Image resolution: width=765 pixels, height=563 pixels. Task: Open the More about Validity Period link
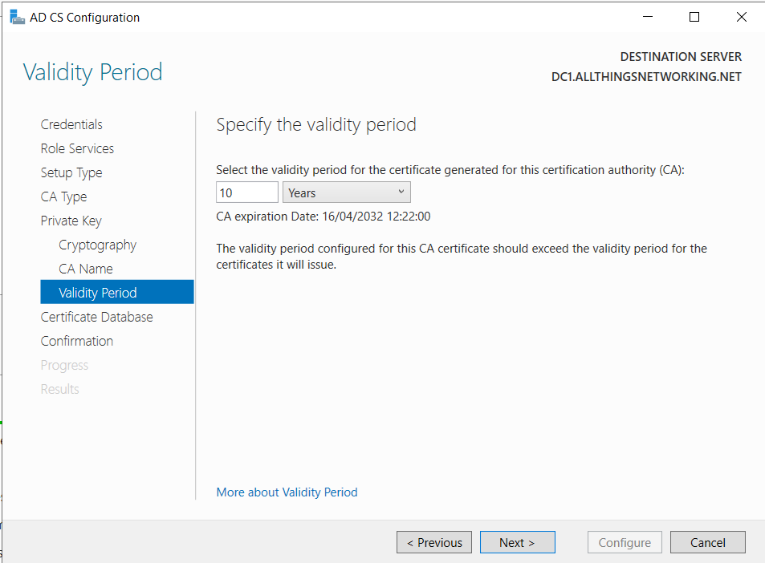point(287,492)
